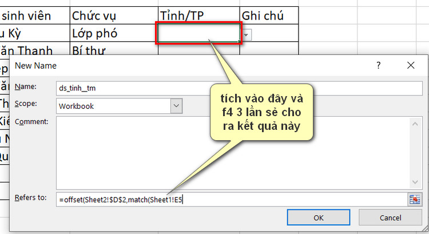Screen dimensions: 429x234
Task: Confirm the new name with OK
Action: [319, 217]
